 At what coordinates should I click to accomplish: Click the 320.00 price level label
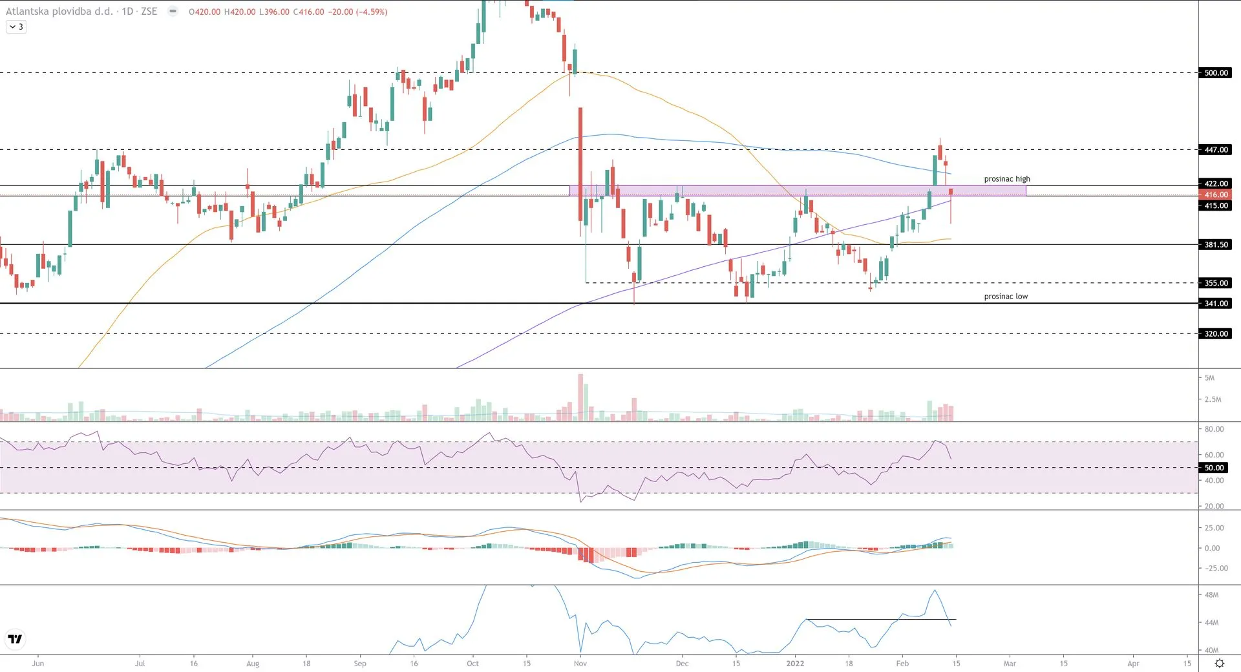(x=1215, y=334)
